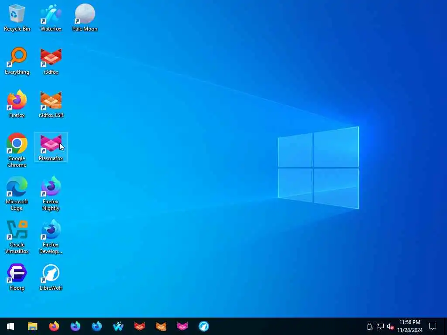Click the Safely Remove Hardware tray icon

370,326
